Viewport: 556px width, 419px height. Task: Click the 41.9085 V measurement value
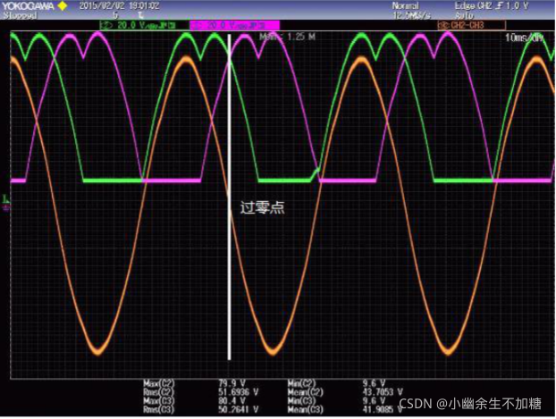pyautogui.click(x=383, y=410)
